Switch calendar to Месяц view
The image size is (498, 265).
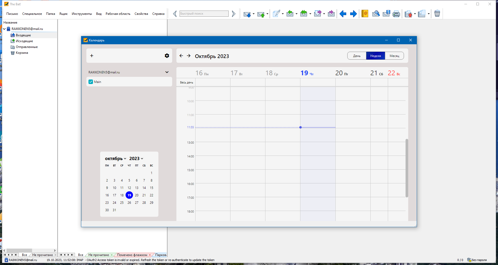[x=394, y=56]
